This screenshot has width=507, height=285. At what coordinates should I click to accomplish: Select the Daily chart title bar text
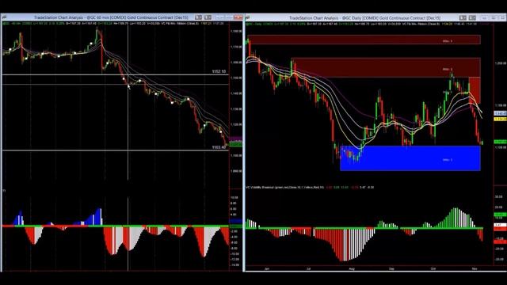coord(364,17)
